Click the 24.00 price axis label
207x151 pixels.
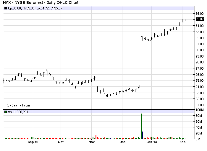coord(200,87)
